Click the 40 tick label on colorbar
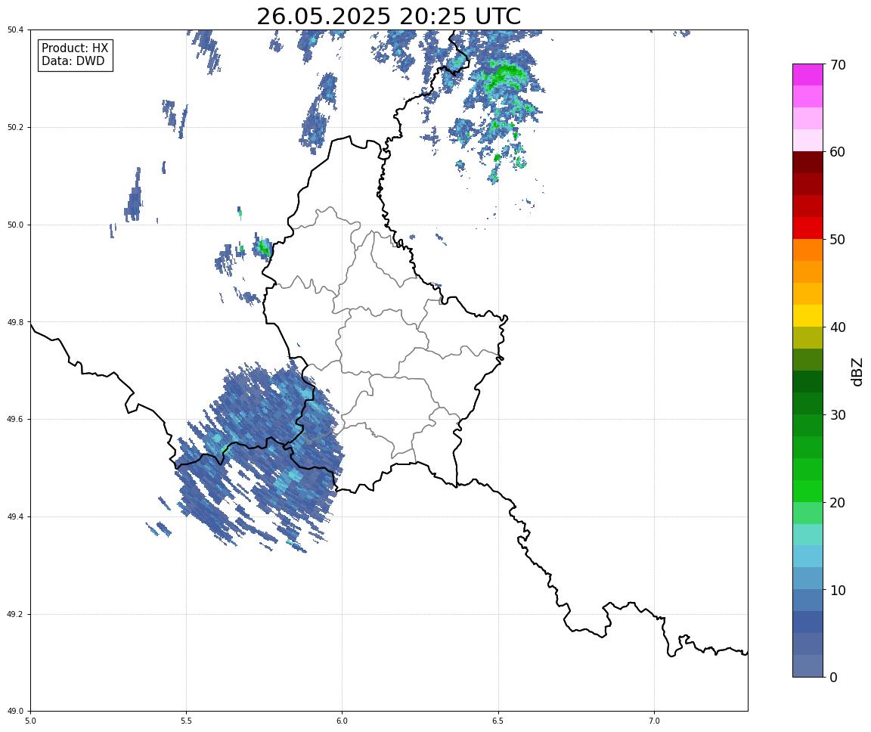The width and height of the screenshot is (871, 732). pyautogui.click(x=838, y=327)
